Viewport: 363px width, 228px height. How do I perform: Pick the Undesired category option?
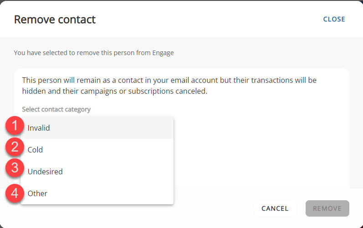45,172
